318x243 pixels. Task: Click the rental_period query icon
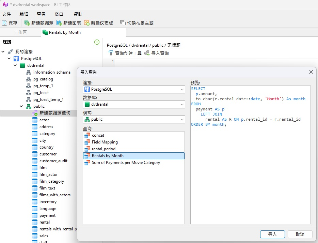click(87, 149)
